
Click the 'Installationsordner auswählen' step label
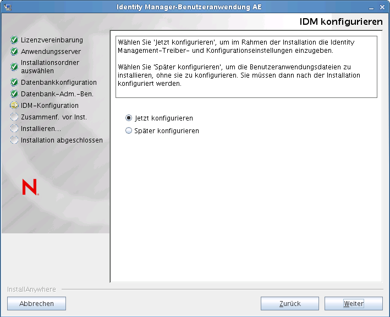[x=50, y=67]
